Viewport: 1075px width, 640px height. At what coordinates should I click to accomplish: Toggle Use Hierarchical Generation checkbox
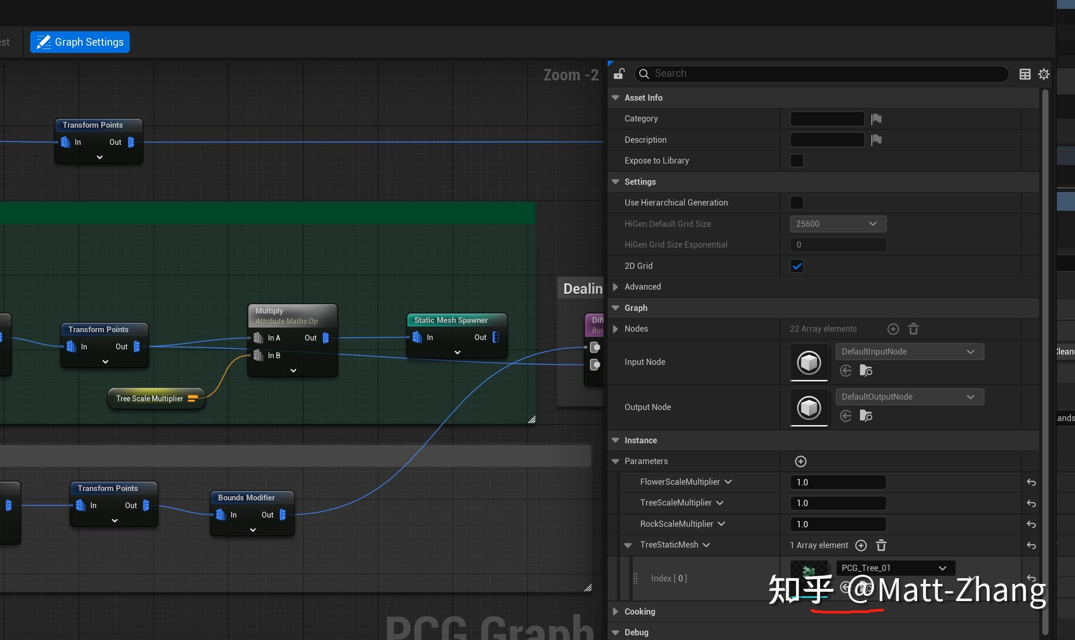pos(796,203)
